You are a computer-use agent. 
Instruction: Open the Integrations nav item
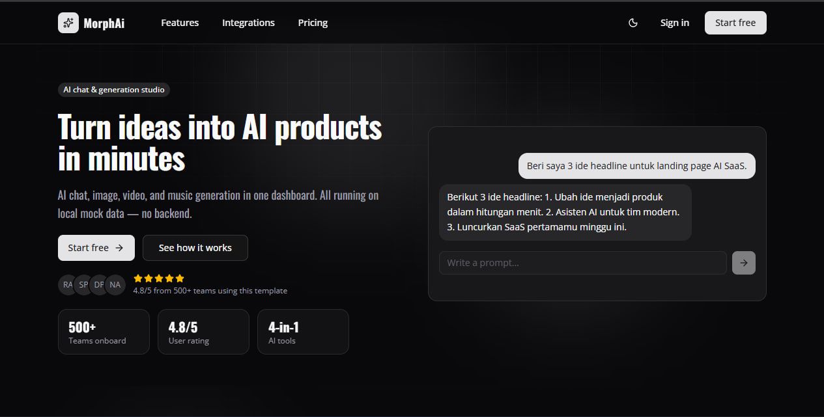[x=248, y=23]
